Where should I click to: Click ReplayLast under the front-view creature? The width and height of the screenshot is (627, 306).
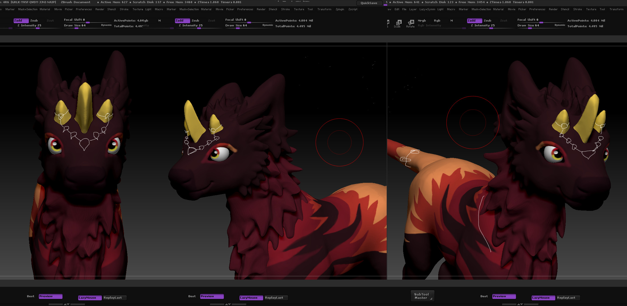[114, 298]
